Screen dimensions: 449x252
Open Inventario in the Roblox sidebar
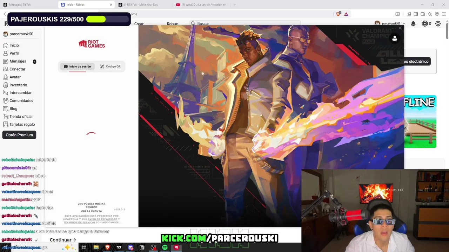pyautogui.click(x=15, y=85)
